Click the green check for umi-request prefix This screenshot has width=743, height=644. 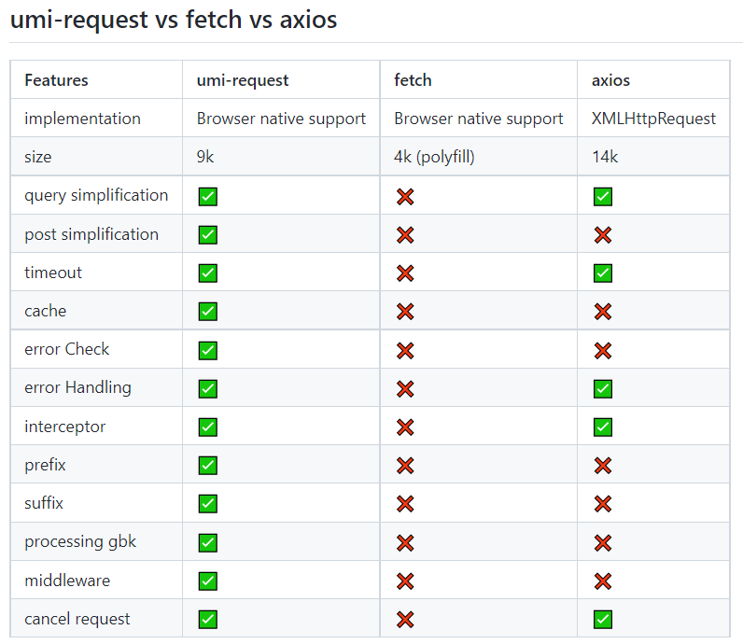[x=207, y=466]
